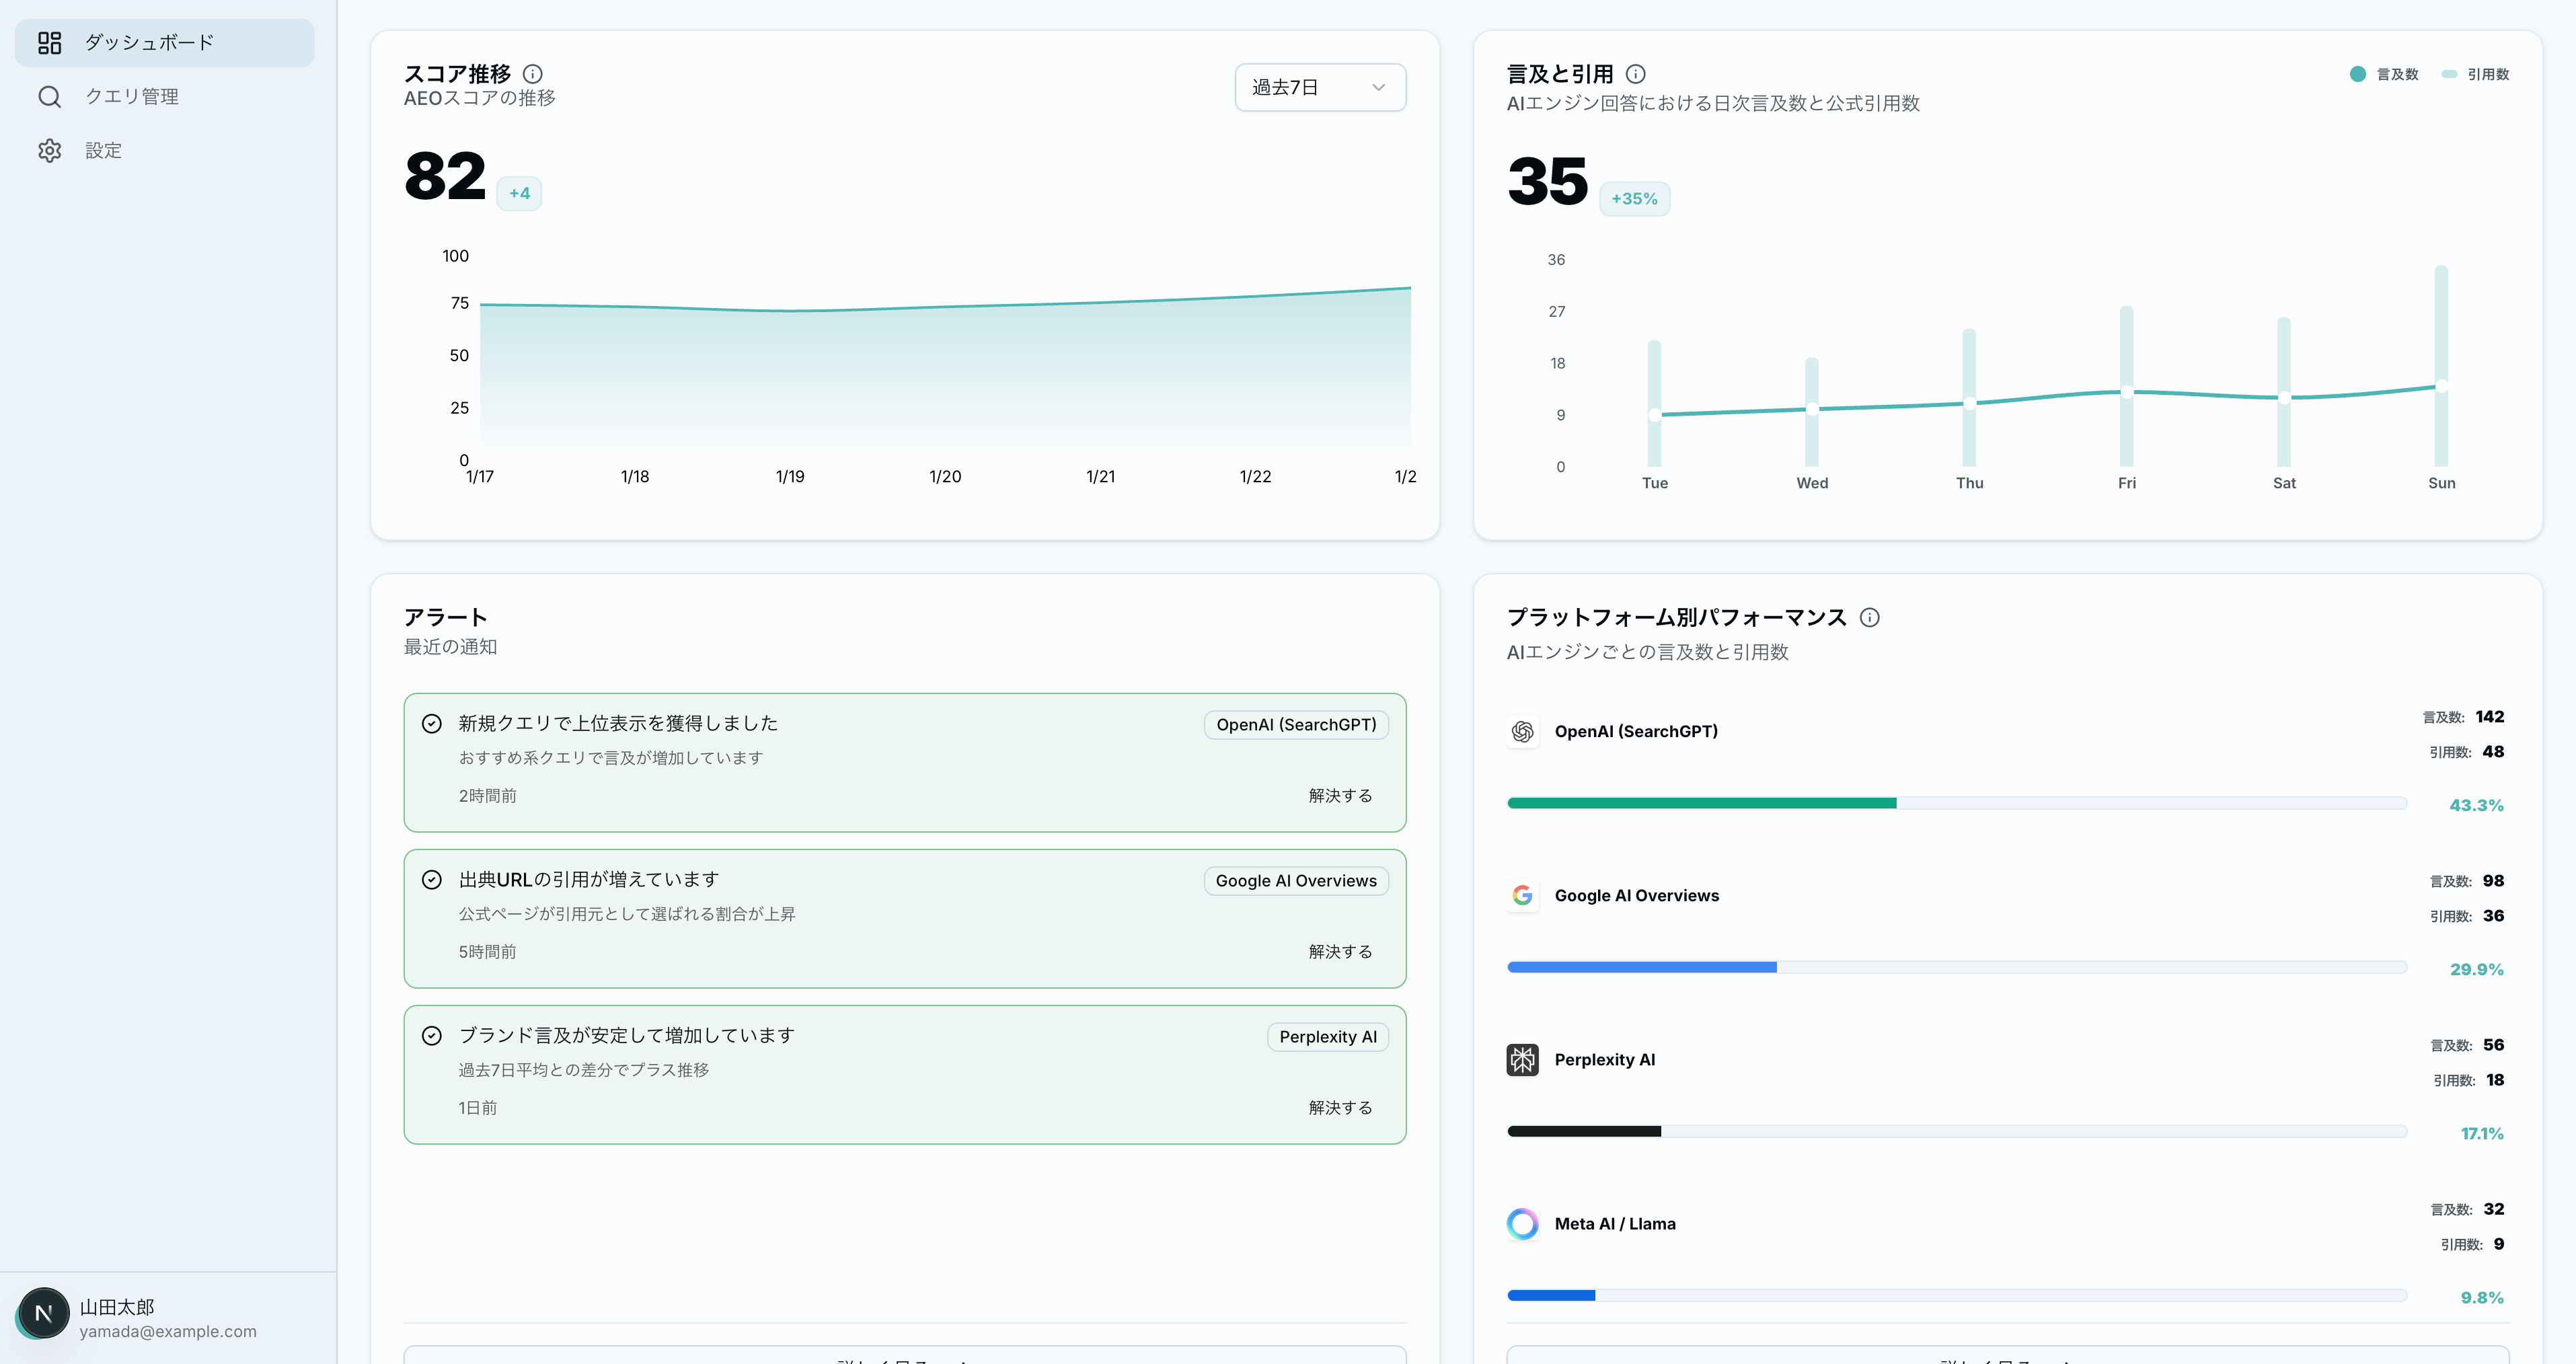Open the 過去7日 period dropdown
This screenshot has width=2576, height=1364.
click(x=1320, y=88)
